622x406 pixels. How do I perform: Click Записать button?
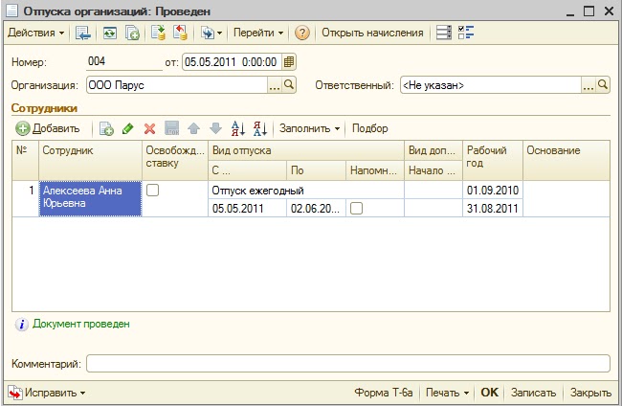(x=533, y=393)
